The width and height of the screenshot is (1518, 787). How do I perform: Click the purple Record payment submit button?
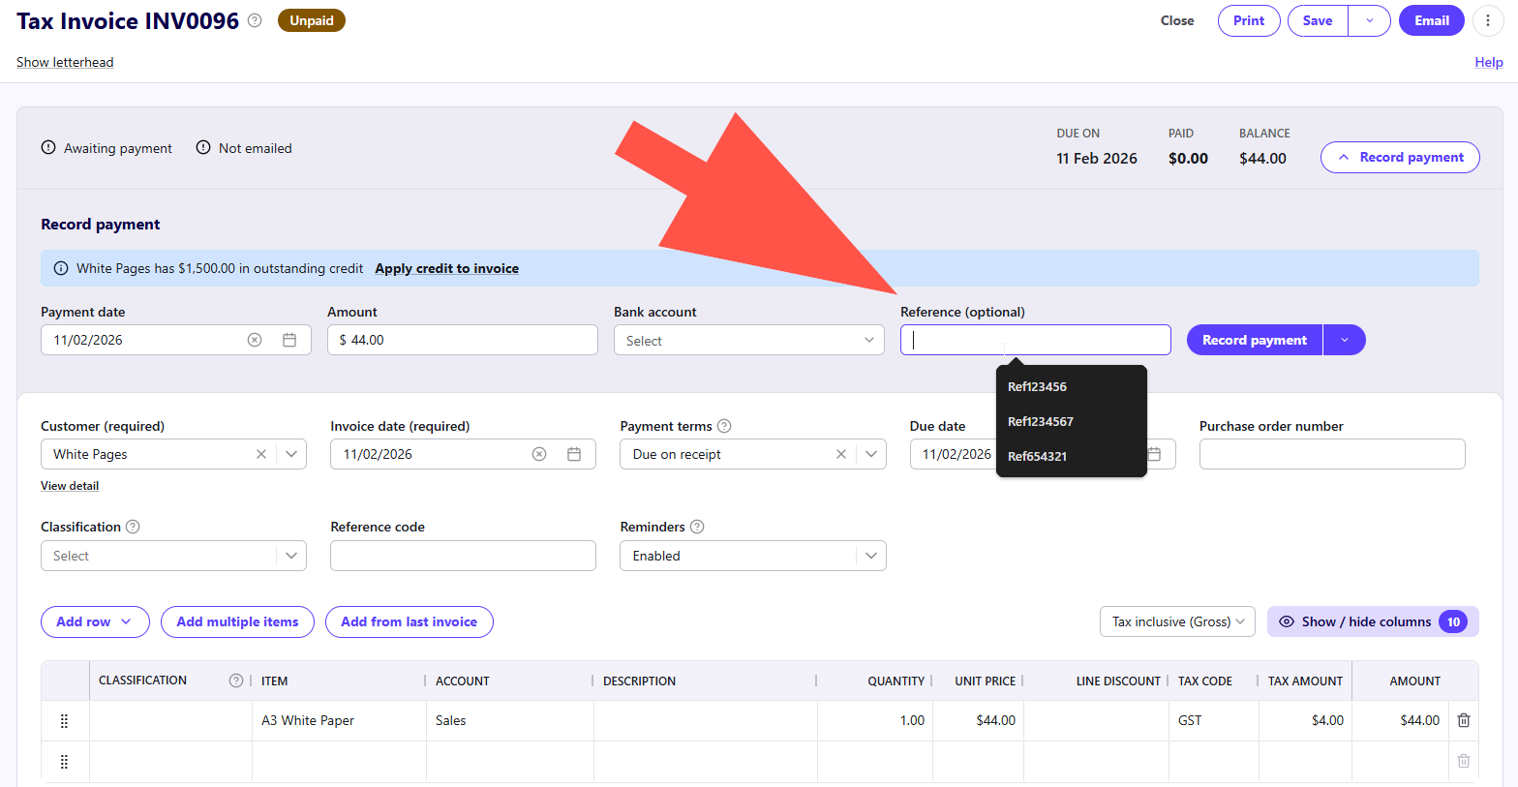pyautogui.click(x=1255, y=340)
